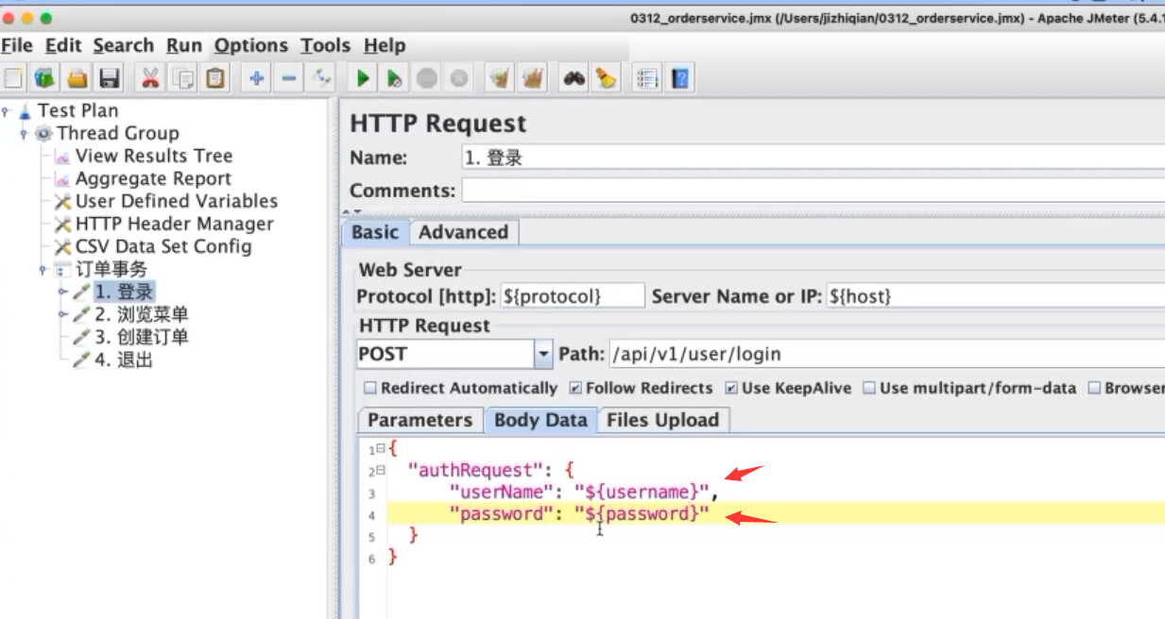Collapse the Thread Group tree node
Image resolution: width=1165 pixels, height=619 pixels.
(25, 133)
